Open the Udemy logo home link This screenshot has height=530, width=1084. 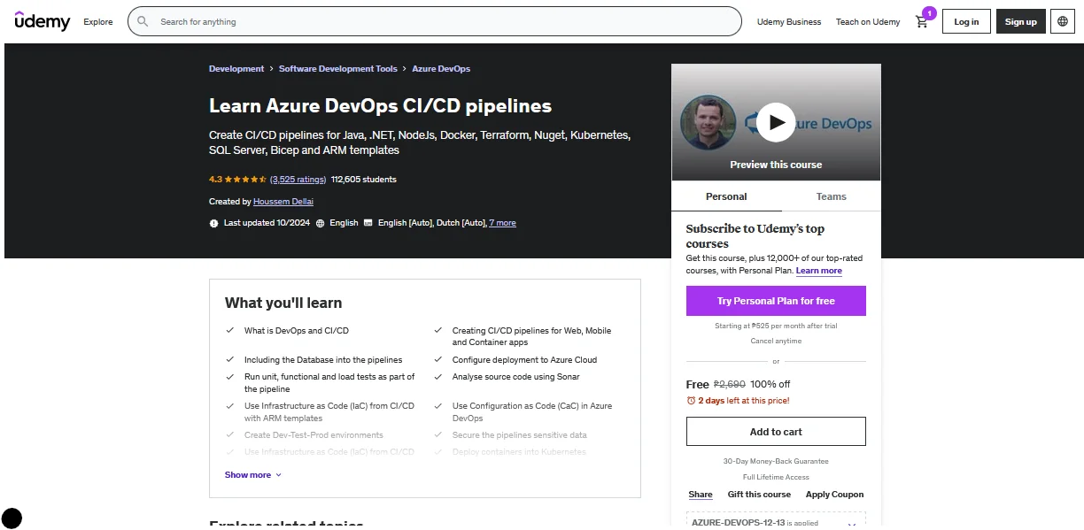(43, 20)
